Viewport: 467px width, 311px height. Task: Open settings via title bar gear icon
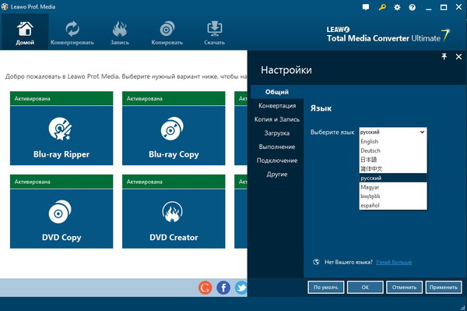[x=397, y=7]
